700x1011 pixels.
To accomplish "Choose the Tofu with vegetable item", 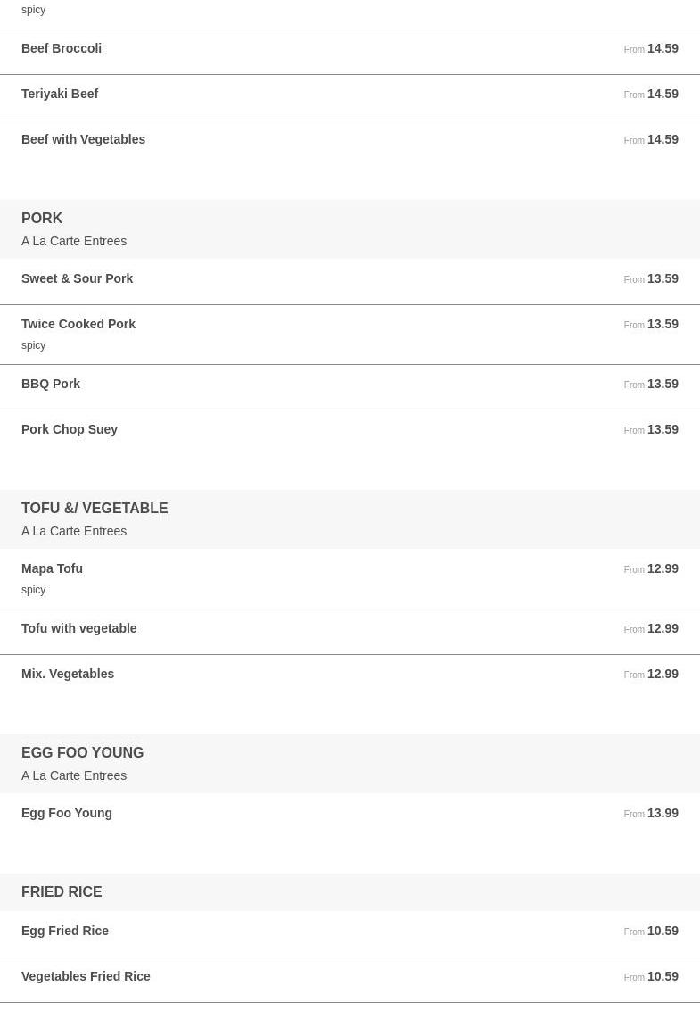I will [x=350, y=632].
